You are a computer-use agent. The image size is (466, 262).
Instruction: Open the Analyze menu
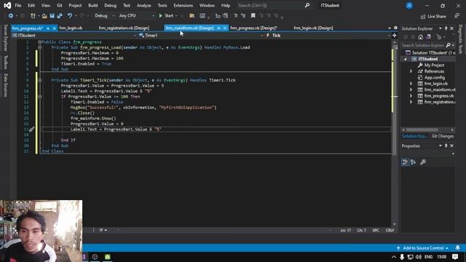144,5
